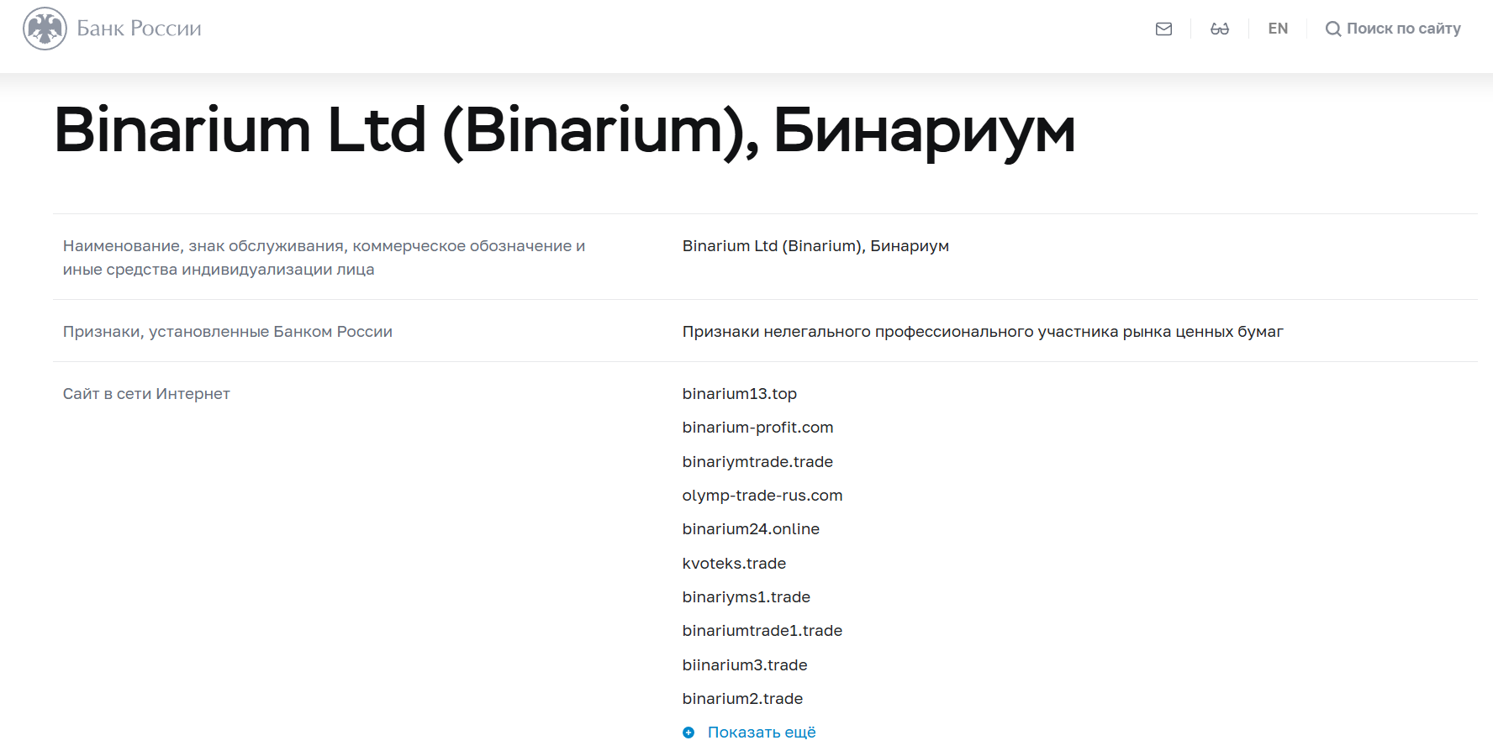Open the mail envelope icon in header
Screen dimensions: 1493x751
click(x=1163, y=29)
